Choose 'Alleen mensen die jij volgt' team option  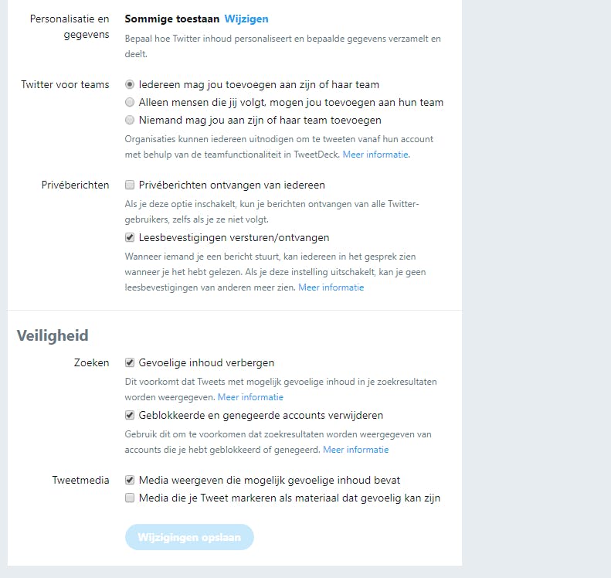click(x=130, y=102)
